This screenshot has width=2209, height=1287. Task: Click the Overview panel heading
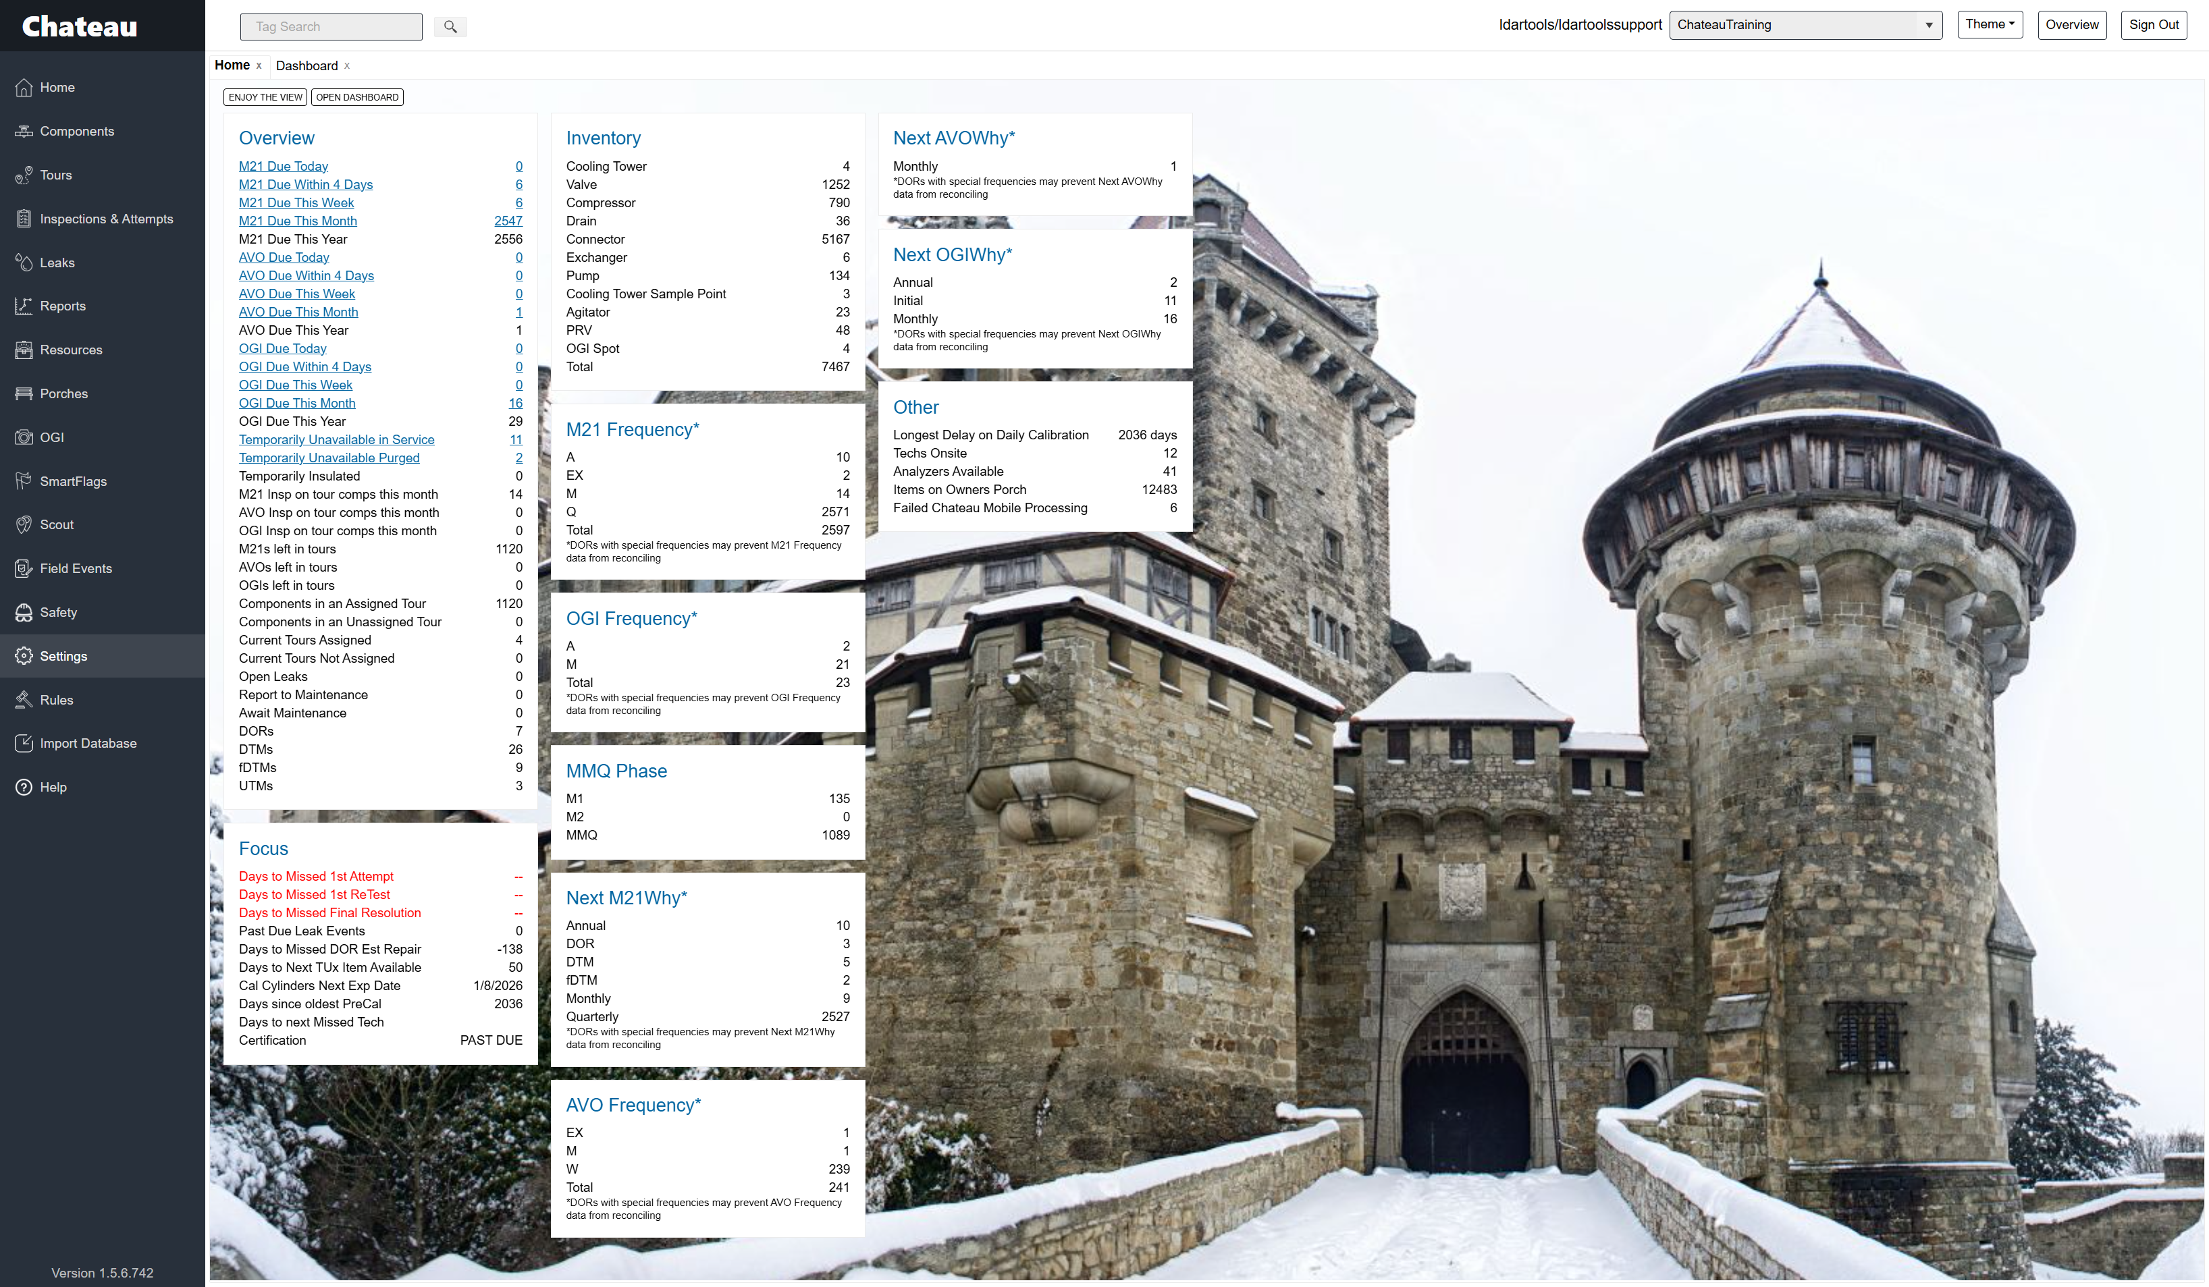tap(276, 138)
